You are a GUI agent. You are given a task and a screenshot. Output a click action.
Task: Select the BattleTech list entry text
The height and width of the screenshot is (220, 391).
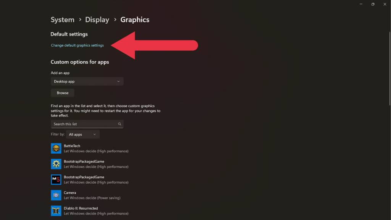coord(72,146)
